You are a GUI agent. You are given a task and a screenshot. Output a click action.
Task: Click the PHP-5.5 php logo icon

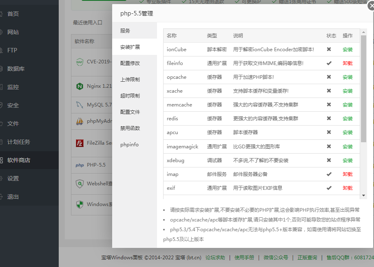[80, 165]
